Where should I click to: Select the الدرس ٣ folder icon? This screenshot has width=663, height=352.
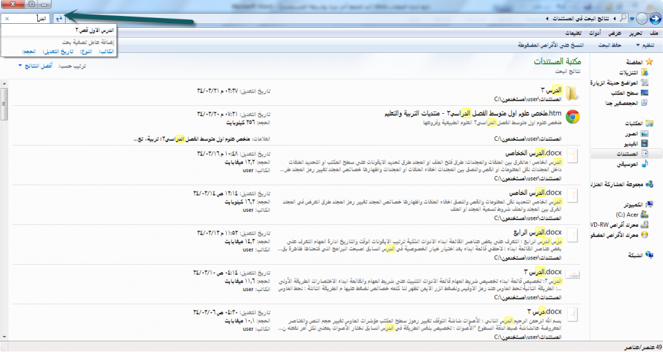(573, 92)
